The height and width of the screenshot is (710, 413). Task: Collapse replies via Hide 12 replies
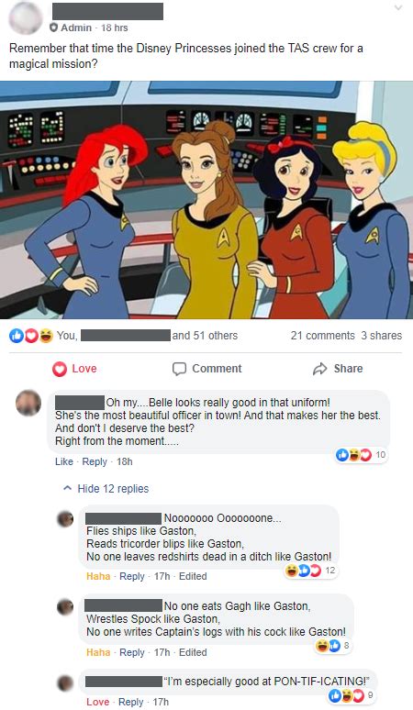113,489
